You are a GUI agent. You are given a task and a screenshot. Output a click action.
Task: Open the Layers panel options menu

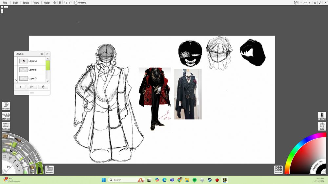(x=42, y=54)
